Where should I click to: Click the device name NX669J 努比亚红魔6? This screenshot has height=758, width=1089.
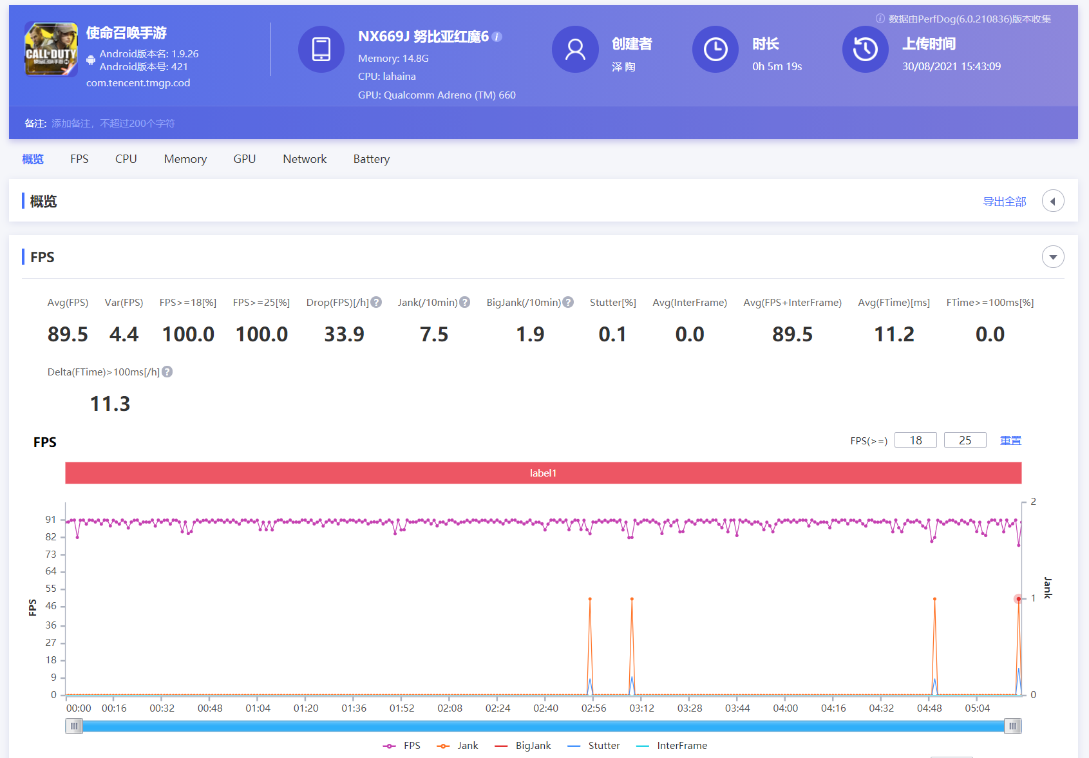click(423, 37)
